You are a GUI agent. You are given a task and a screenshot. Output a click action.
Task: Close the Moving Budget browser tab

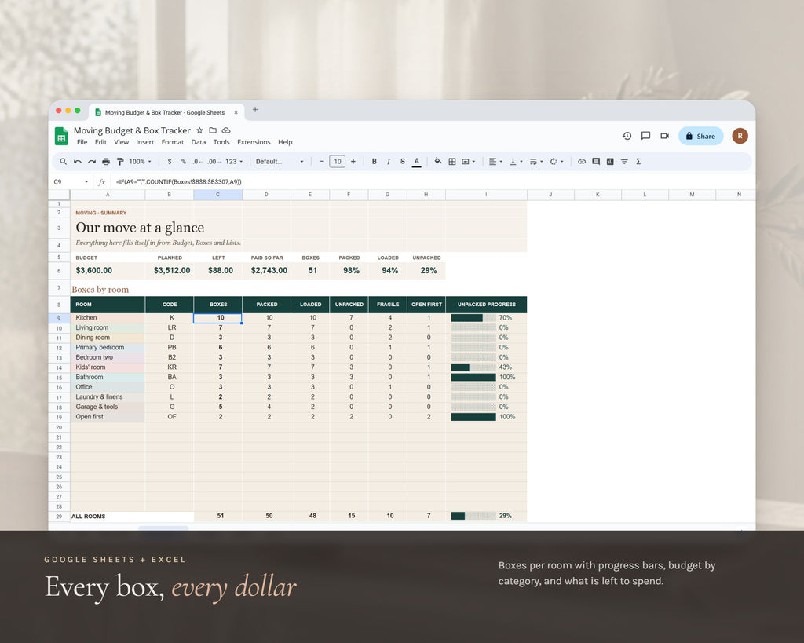[236, 113]
